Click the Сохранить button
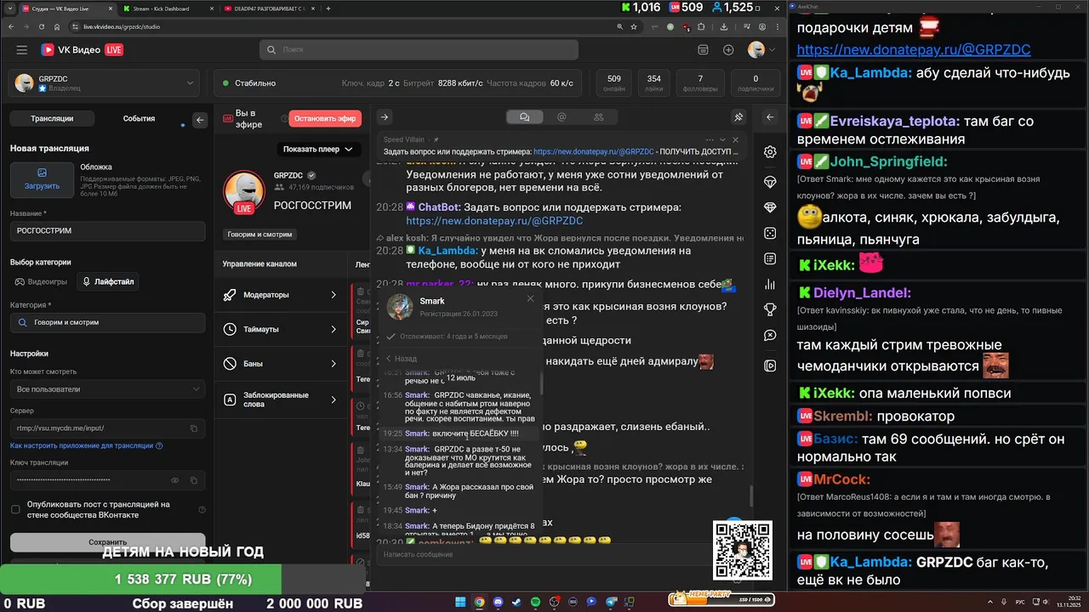1089x612 pixels. click(x=107, y=541)
